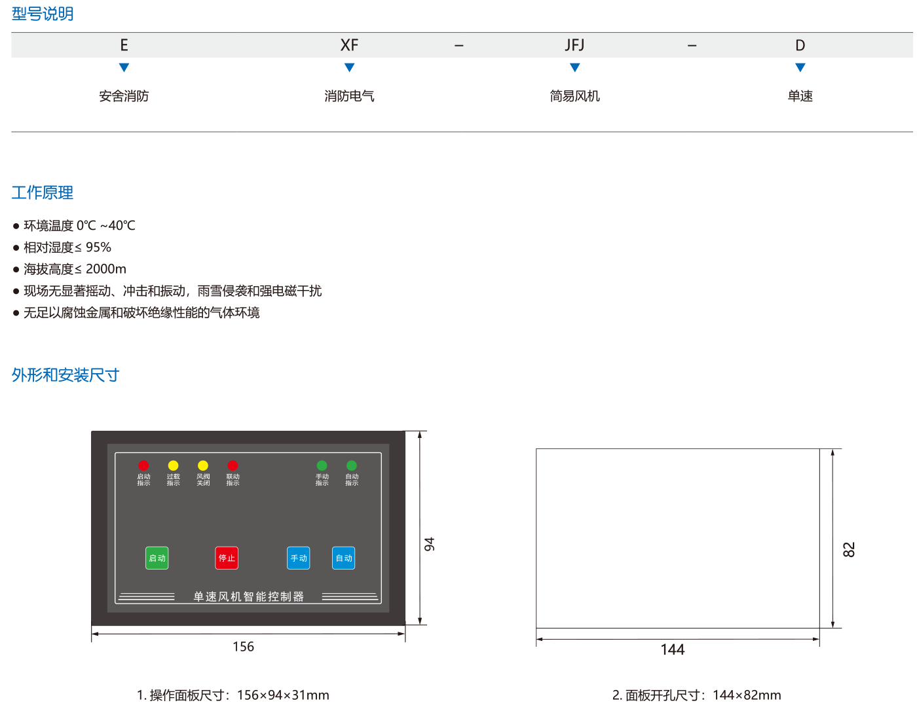Click the red 联动指示 indicator light

pos(233,465)
